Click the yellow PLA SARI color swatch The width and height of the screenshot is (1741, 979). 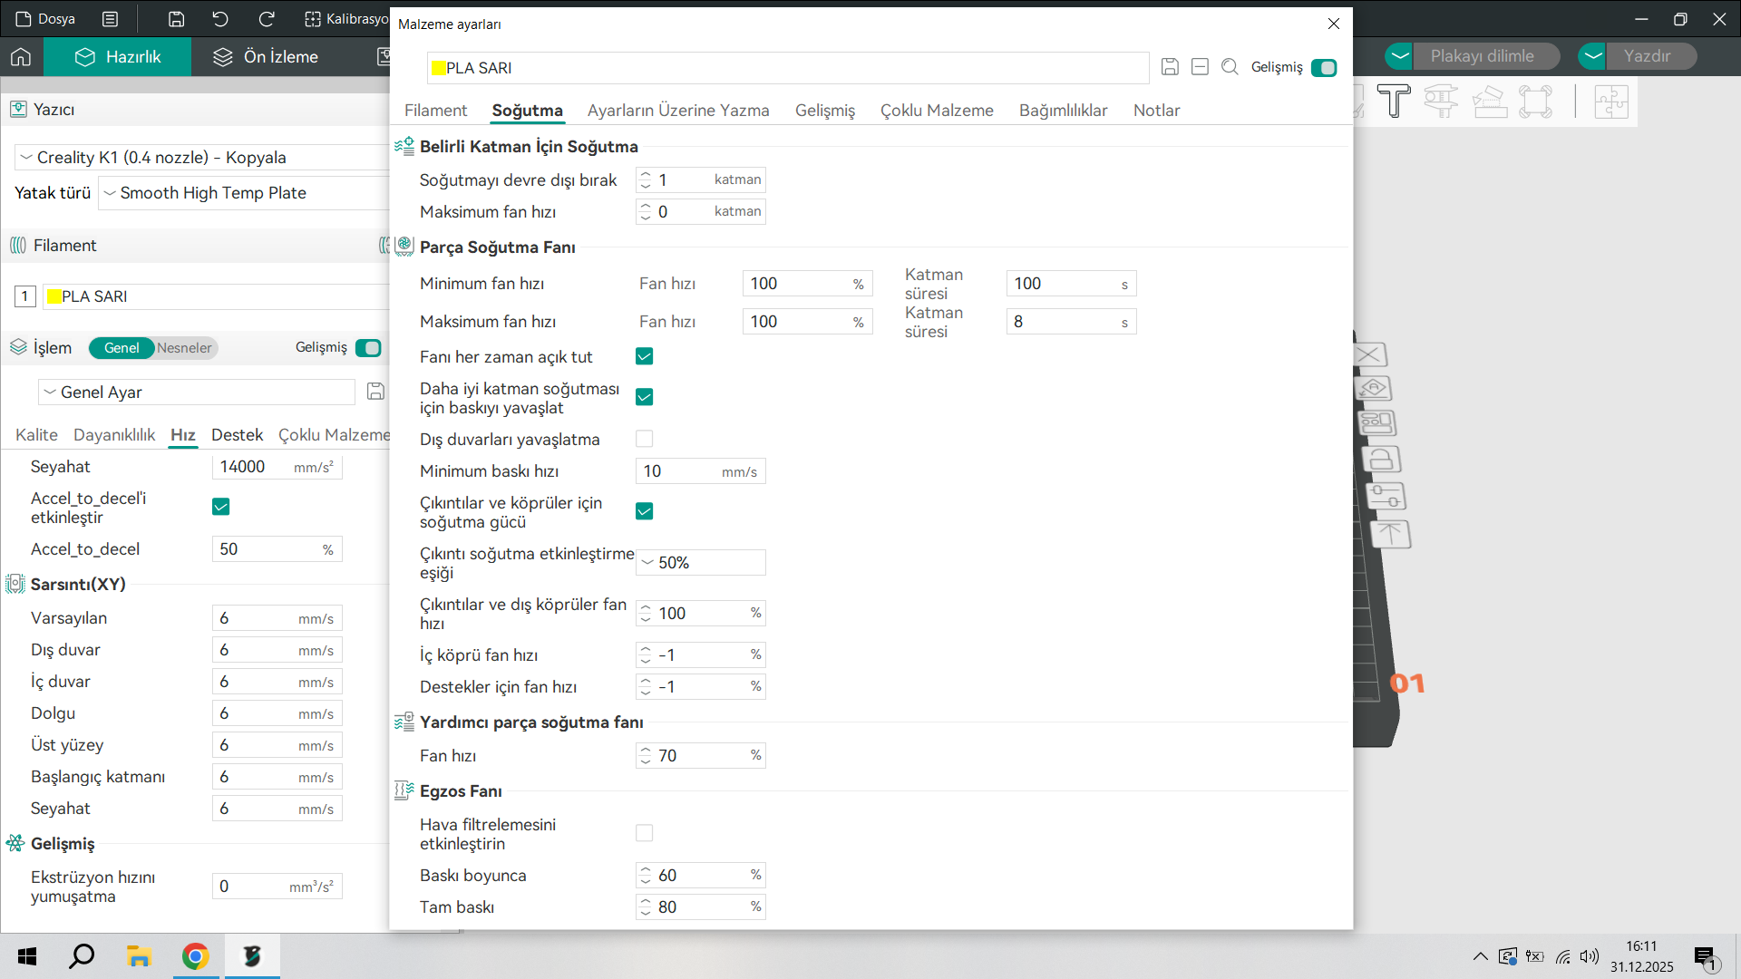tap(54, 296)
